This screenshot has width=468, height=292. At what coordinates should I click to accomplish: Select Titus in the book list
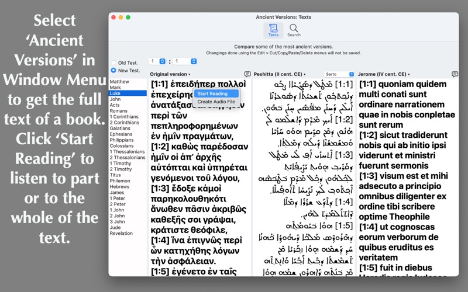[128, 175]
